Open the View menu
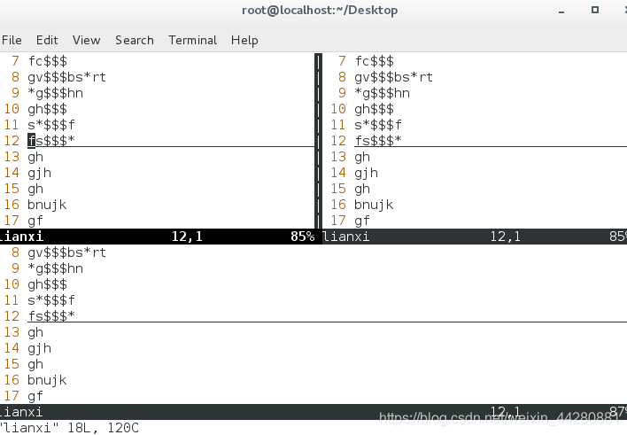 tap(86, 40)
